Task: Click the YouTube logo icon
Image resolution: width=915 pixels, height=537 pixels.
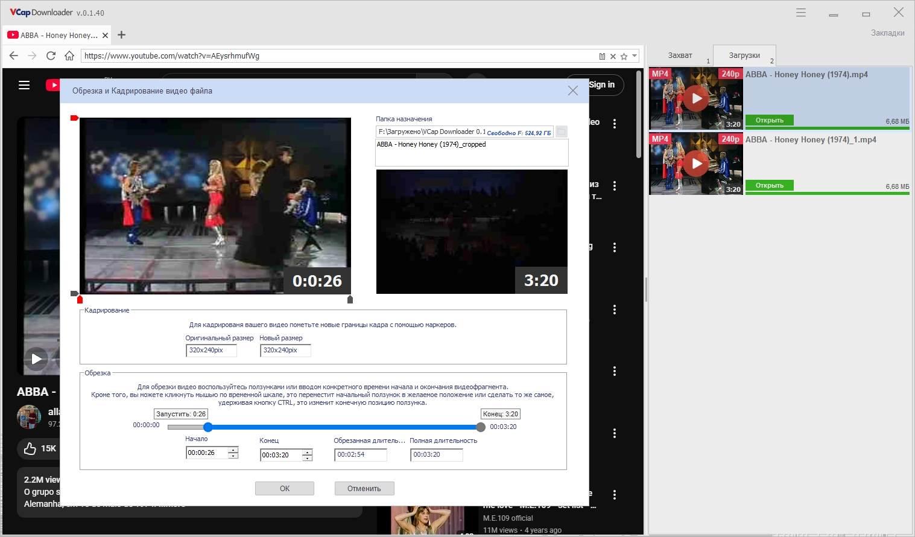Action: [x=53, y=85]
